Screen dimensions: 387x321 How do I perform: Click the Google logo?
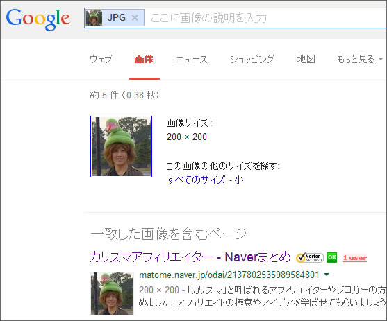38,19
